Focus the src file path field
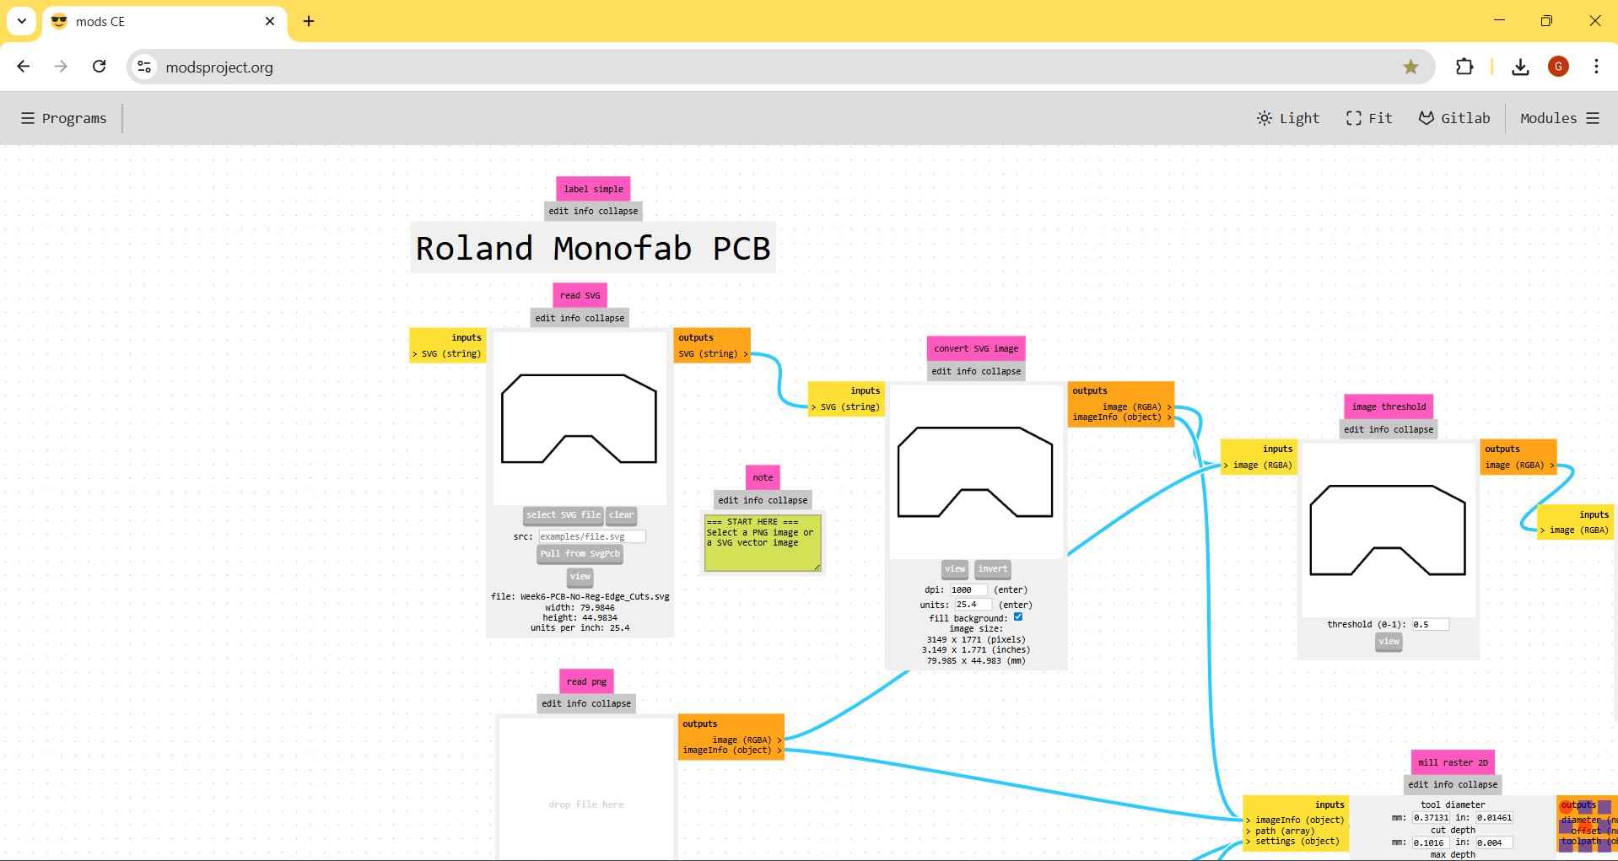Viewport: 1618px width, 861px height. coord(591,536)
